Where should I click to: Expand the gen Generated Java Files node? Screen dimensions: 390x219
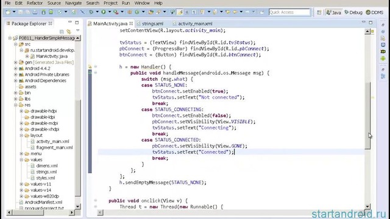pyautogui.click(x=16, y=62)
